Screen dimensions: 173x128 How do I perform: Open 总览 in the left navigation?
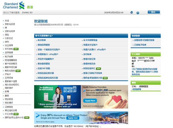[7, 21]
